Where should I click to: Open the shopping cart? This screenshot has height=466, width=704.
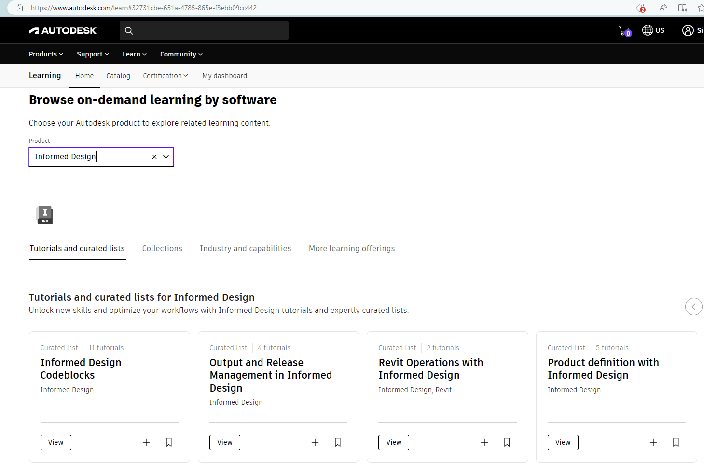tap(624, 31)
